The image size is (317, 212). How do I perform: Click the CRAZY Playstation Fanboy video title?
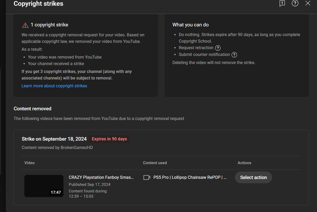click(x=101, y=177)
